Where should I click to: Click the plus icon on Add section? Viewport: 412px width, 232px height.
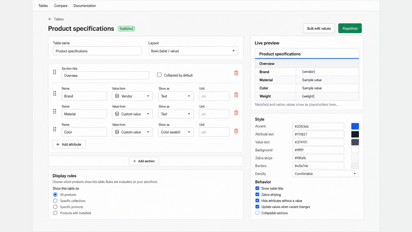pyautogui.click(x=134, y=161)
